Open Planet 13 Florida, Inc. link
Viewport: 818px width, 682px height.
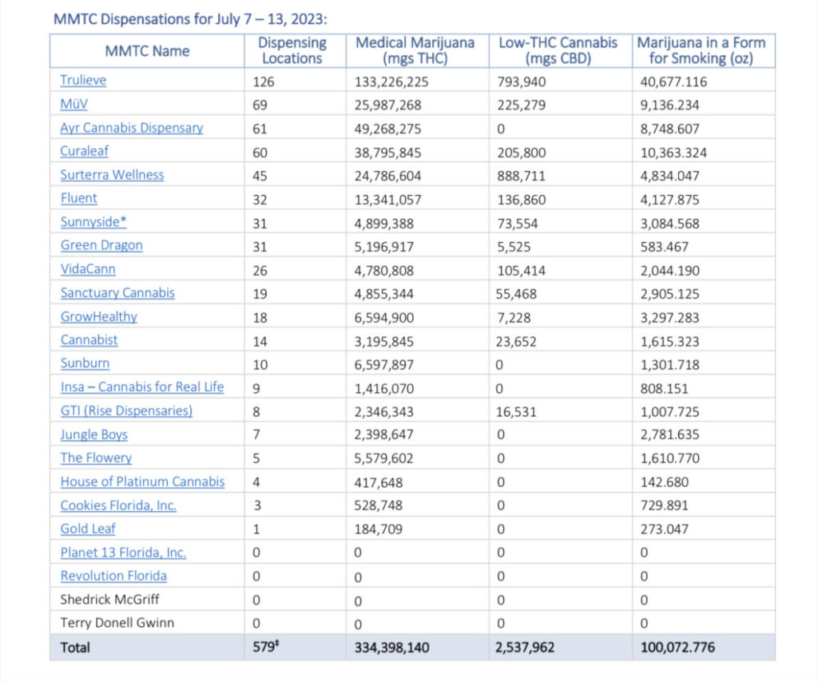point(123,553)
